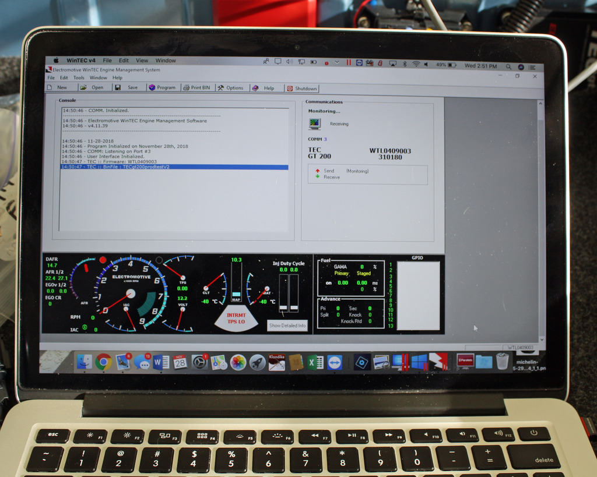The image size is (597, 477).
Task: Open a file using the Open toolbar button
Action: pyautogui.click(x=92, y=88)
